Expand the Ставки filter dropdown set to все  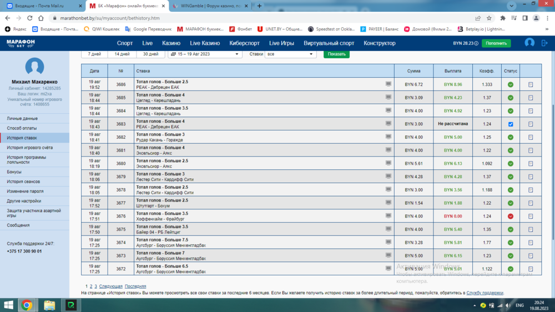290,54
